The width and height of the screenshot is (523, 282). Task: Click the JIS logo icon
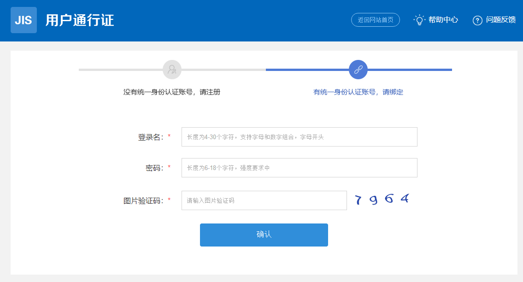[x=24, y=20]
